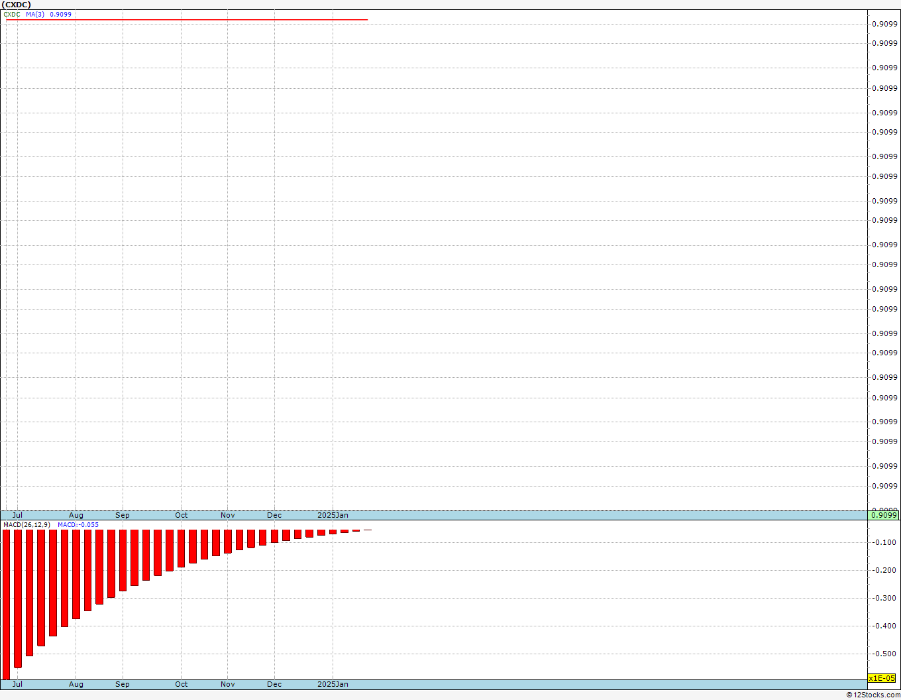This screenshot has height=700, width=901.
Task: Click Oct on the price chart axis
Action: (x=182, y=515)
